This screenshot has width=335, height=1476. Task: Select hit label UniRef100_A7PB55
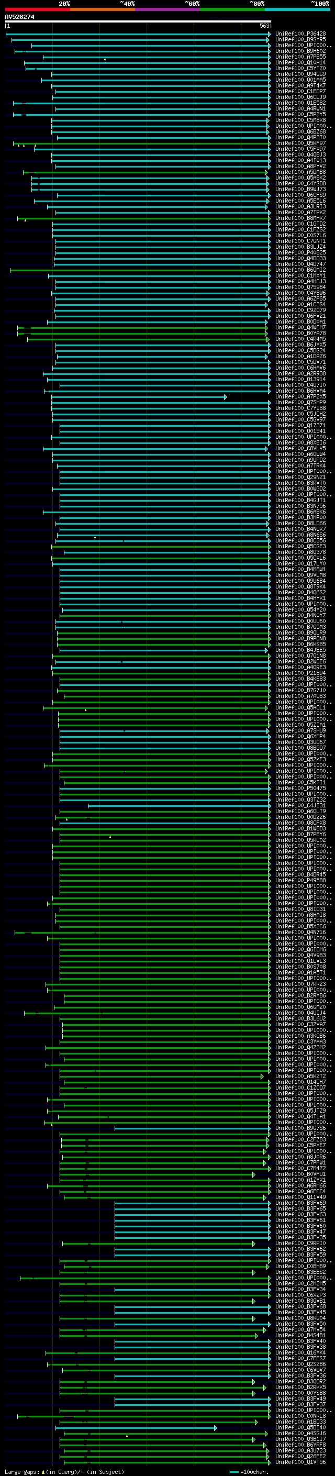(300, 57)
